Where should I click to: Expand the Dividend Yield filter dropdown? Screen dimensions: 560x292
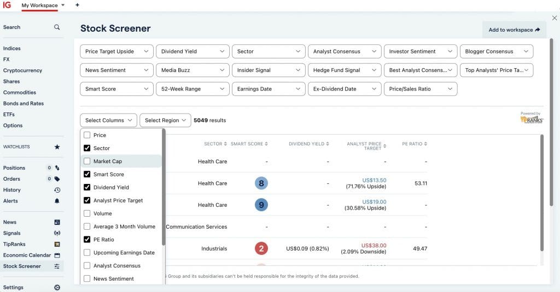tap(192, 51)
